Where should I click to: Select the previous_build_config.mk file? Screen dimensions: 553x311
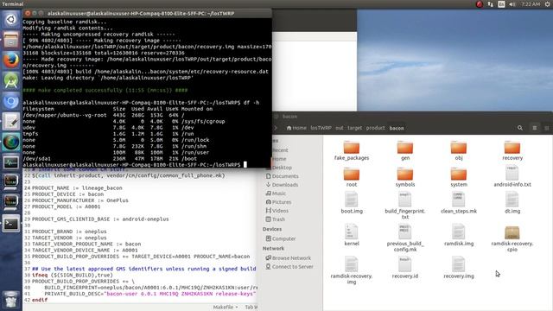coord(405,238)
